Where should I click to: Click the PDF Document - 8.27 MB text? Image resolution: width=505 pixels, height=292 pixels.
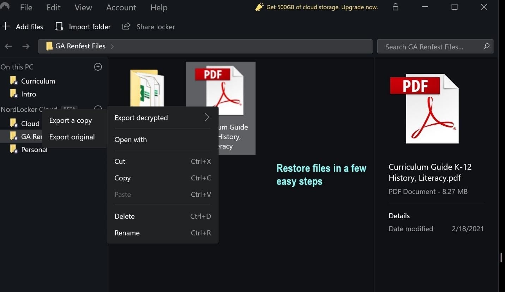[428, 192]
